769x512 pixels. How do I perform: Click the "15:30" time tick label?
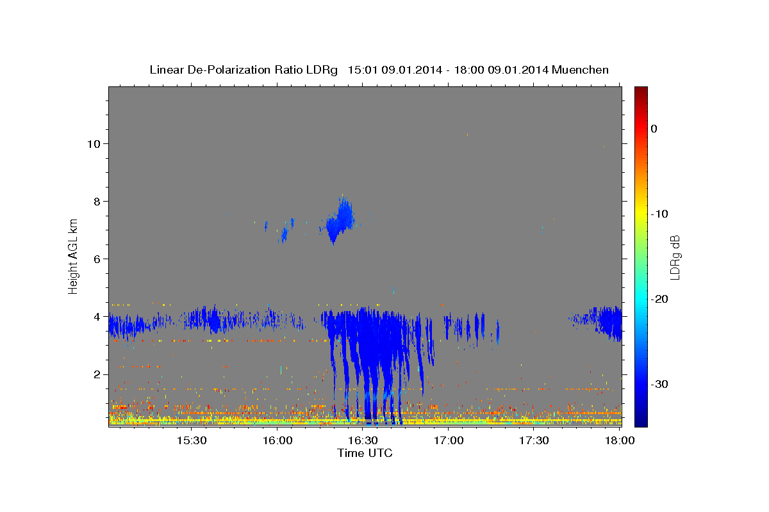coord(190,441)
